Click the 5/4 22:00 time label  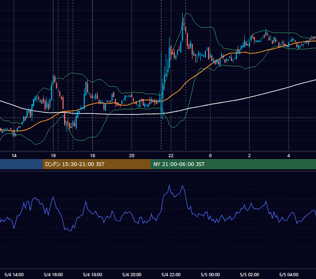point(171,274)
